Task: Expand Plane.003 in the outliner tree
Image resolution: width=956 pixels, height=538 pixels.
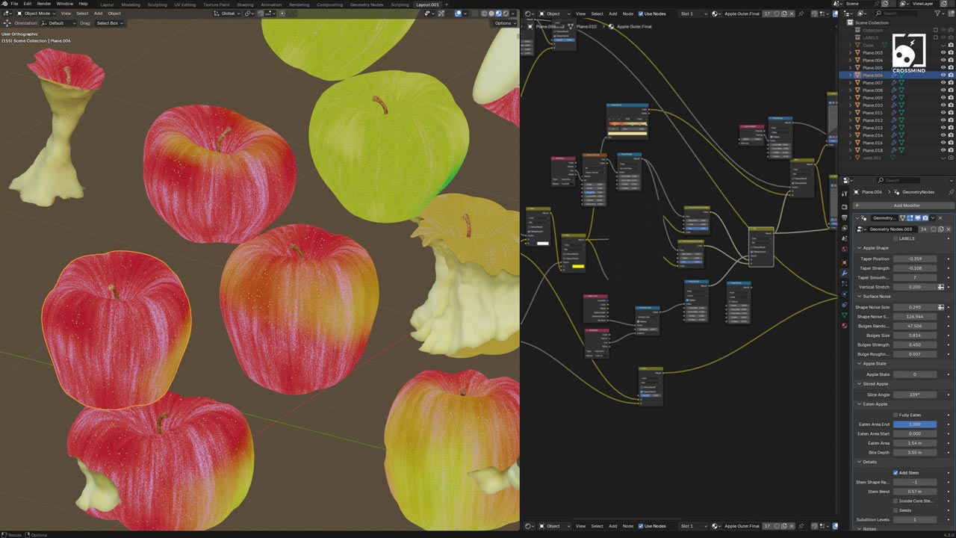Action: click(850, 53)
